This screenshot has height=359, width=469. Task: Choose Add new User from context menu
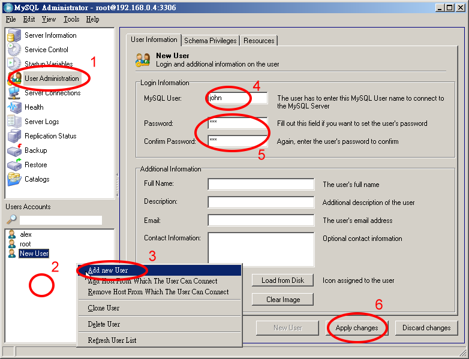pyautogui.click(x=108, y=270)
